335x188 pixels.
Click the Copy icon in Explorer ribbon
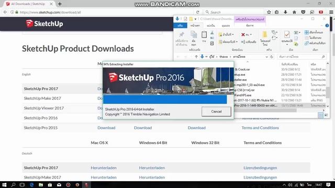click(x=194, y=38)
